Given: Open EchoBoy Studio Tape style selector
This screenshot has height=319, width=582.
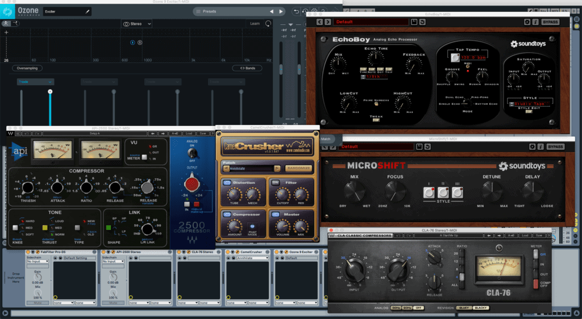Looking at the screenshot, I should click(529, 104).
